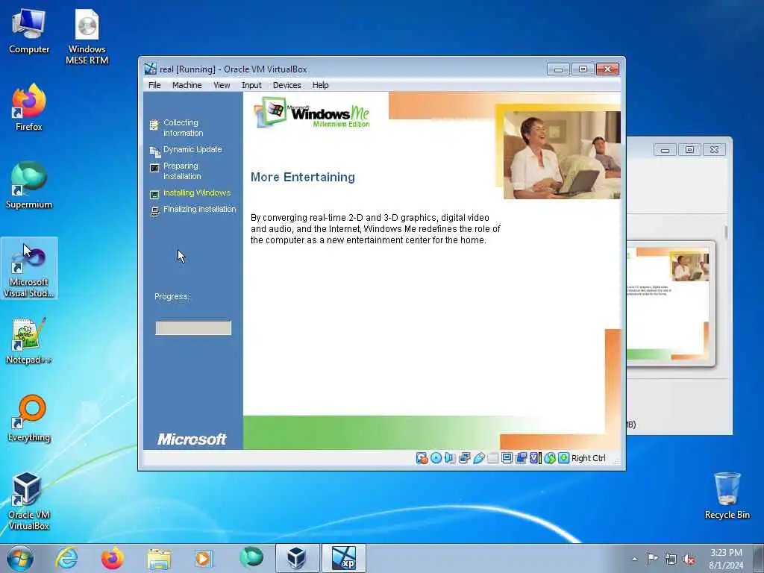Viewport: 764px width, 573px height.
Task: Click the VirtualBox title bar icon
Action: 151,69
